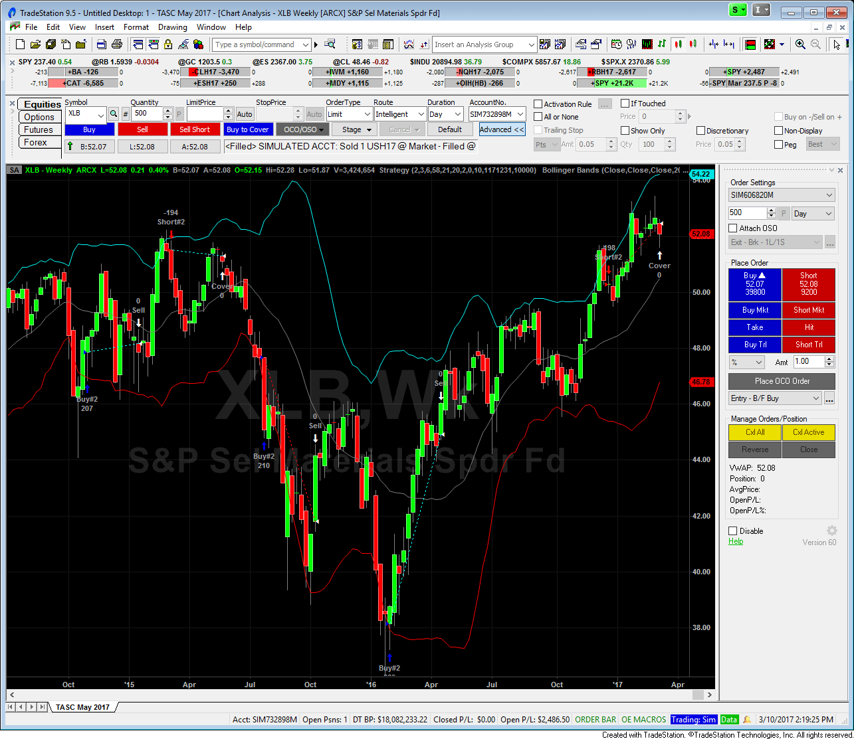
Task: Click the 52.08 price label on the chart axis
Action: [701, 234]
